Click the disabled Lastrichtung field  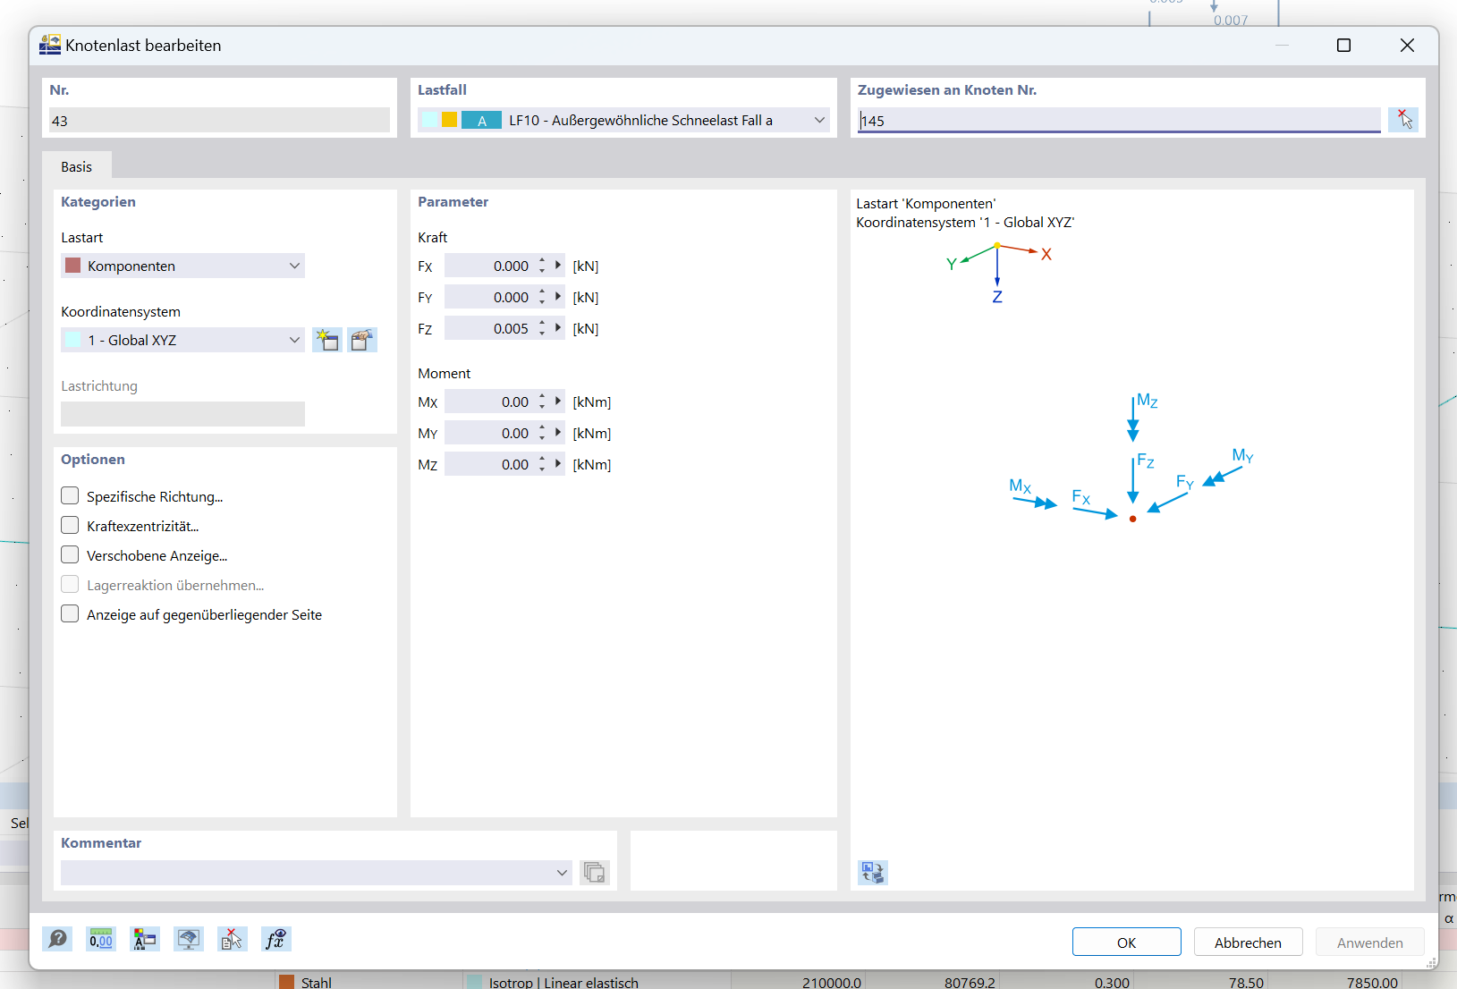pyautogui.click(x=182, y=414)
